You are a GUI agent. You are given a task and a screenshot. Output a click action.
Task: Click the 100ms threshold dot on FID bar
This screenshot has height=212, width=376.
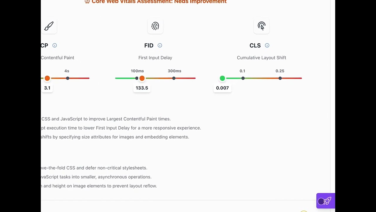tap(137, 78)
